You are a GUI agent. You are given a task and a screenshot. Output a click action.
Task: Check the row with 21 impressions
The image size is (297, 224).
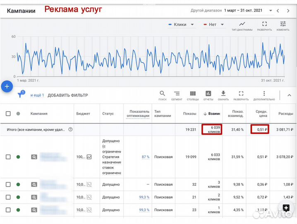pos(8,197)
